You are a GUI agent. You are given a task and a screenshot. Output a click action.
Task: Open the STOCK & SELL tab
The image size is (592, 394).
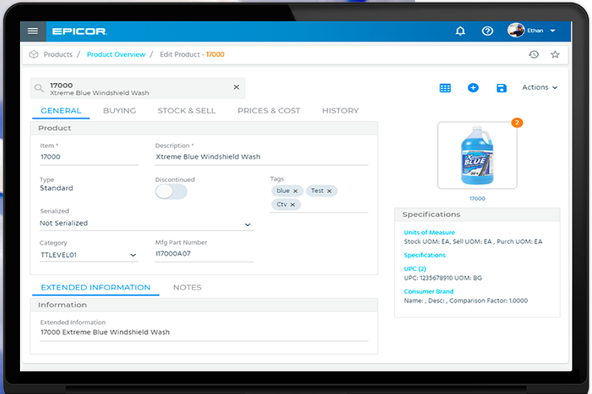click(x=186, y=110)
